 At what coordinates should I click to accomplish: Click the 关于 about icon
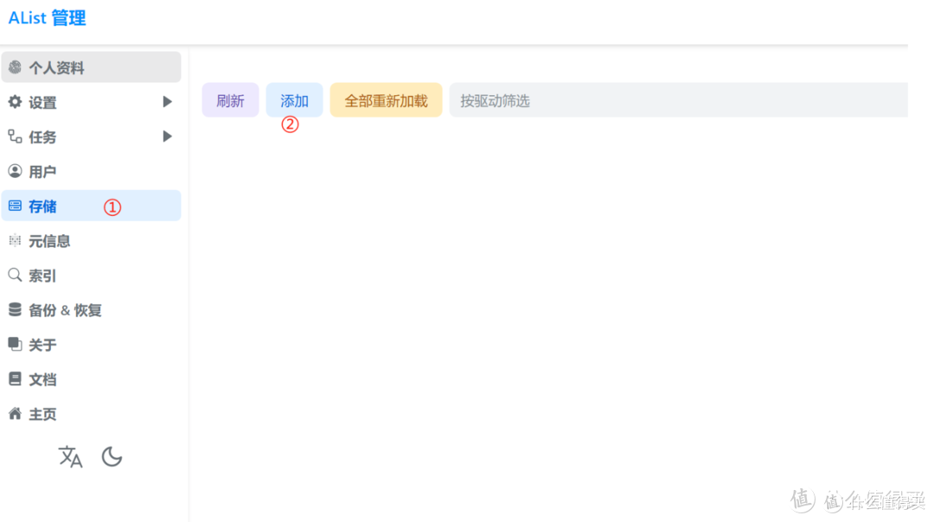15,344
